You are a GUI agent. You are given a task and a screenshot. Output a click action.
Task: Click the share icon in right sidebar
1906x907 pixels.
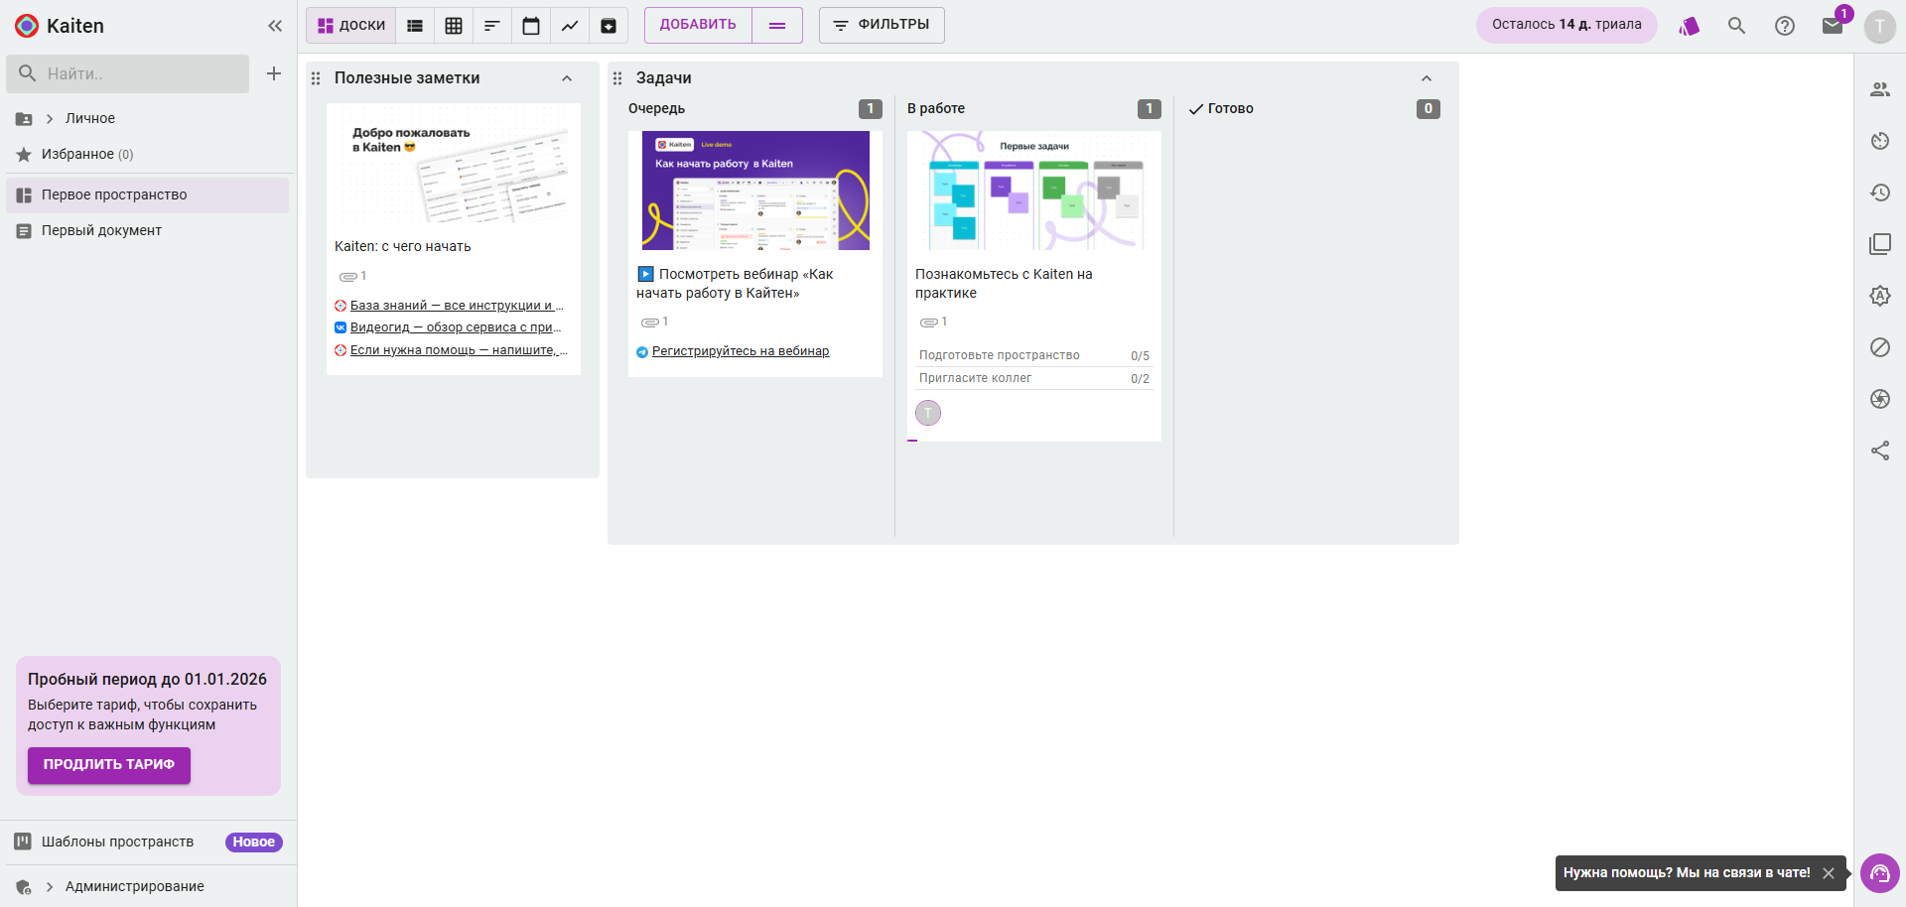pyautogui.click(x=1880, y=451)
